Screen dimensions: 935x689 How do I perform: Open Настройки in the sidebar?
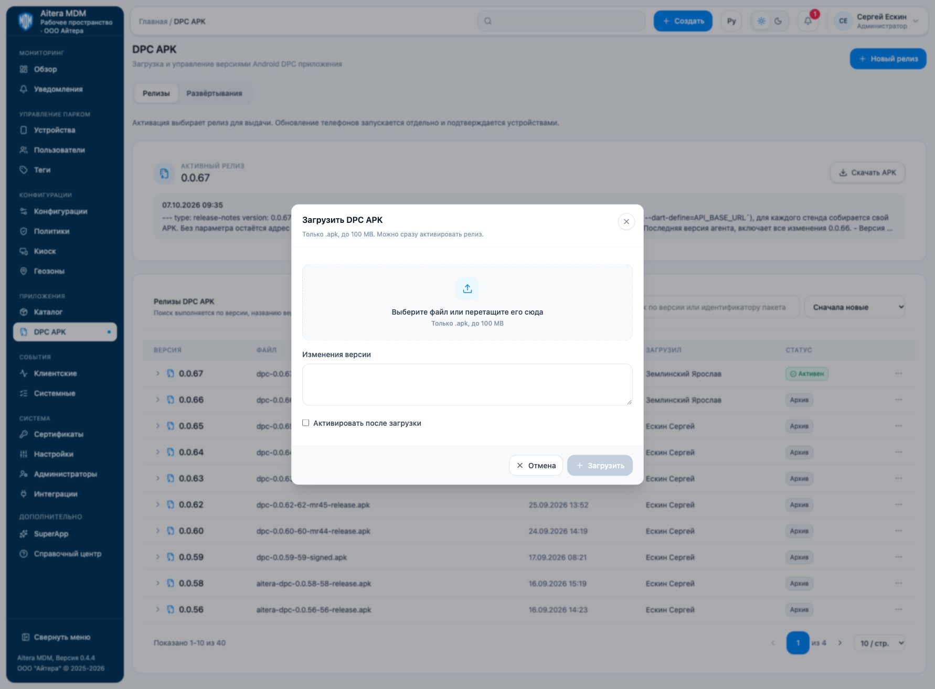pos(65,454)
